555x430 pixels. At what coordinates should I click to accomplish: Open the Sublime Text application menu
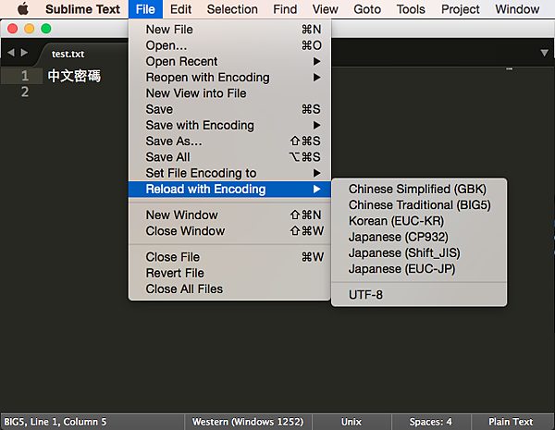83,9
